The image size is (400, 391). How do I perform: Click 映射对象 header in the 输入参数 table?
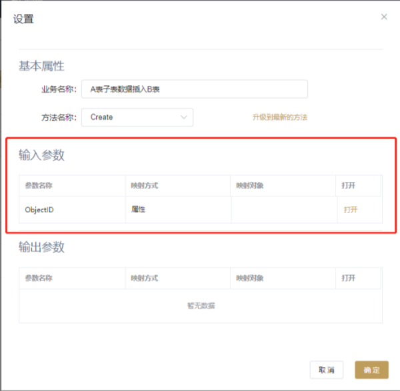[x=251, y=185]
